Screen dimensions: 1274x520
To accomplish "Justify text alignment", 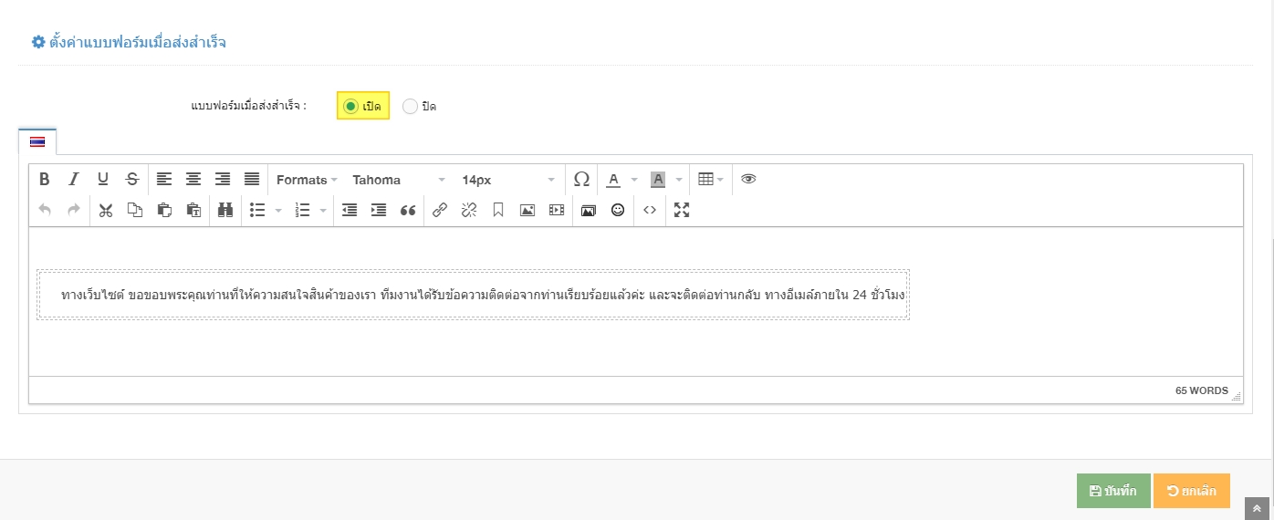I will 252,180.
